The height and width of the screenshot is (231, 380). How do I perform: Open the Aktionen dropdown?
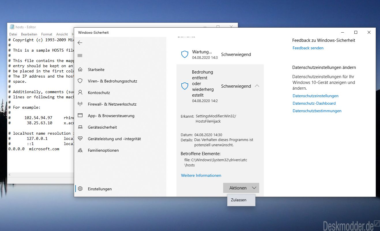[241, 188]
